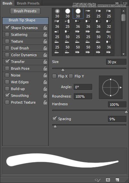Click the live tip brush preview toggle icon
This screenshot has width=129, height=183.
(x=98, y=180)
